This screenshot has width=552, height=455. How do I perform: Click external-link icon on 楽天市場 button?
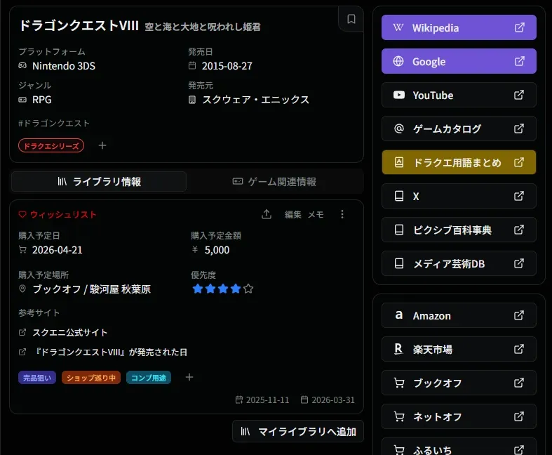(519, 349)
